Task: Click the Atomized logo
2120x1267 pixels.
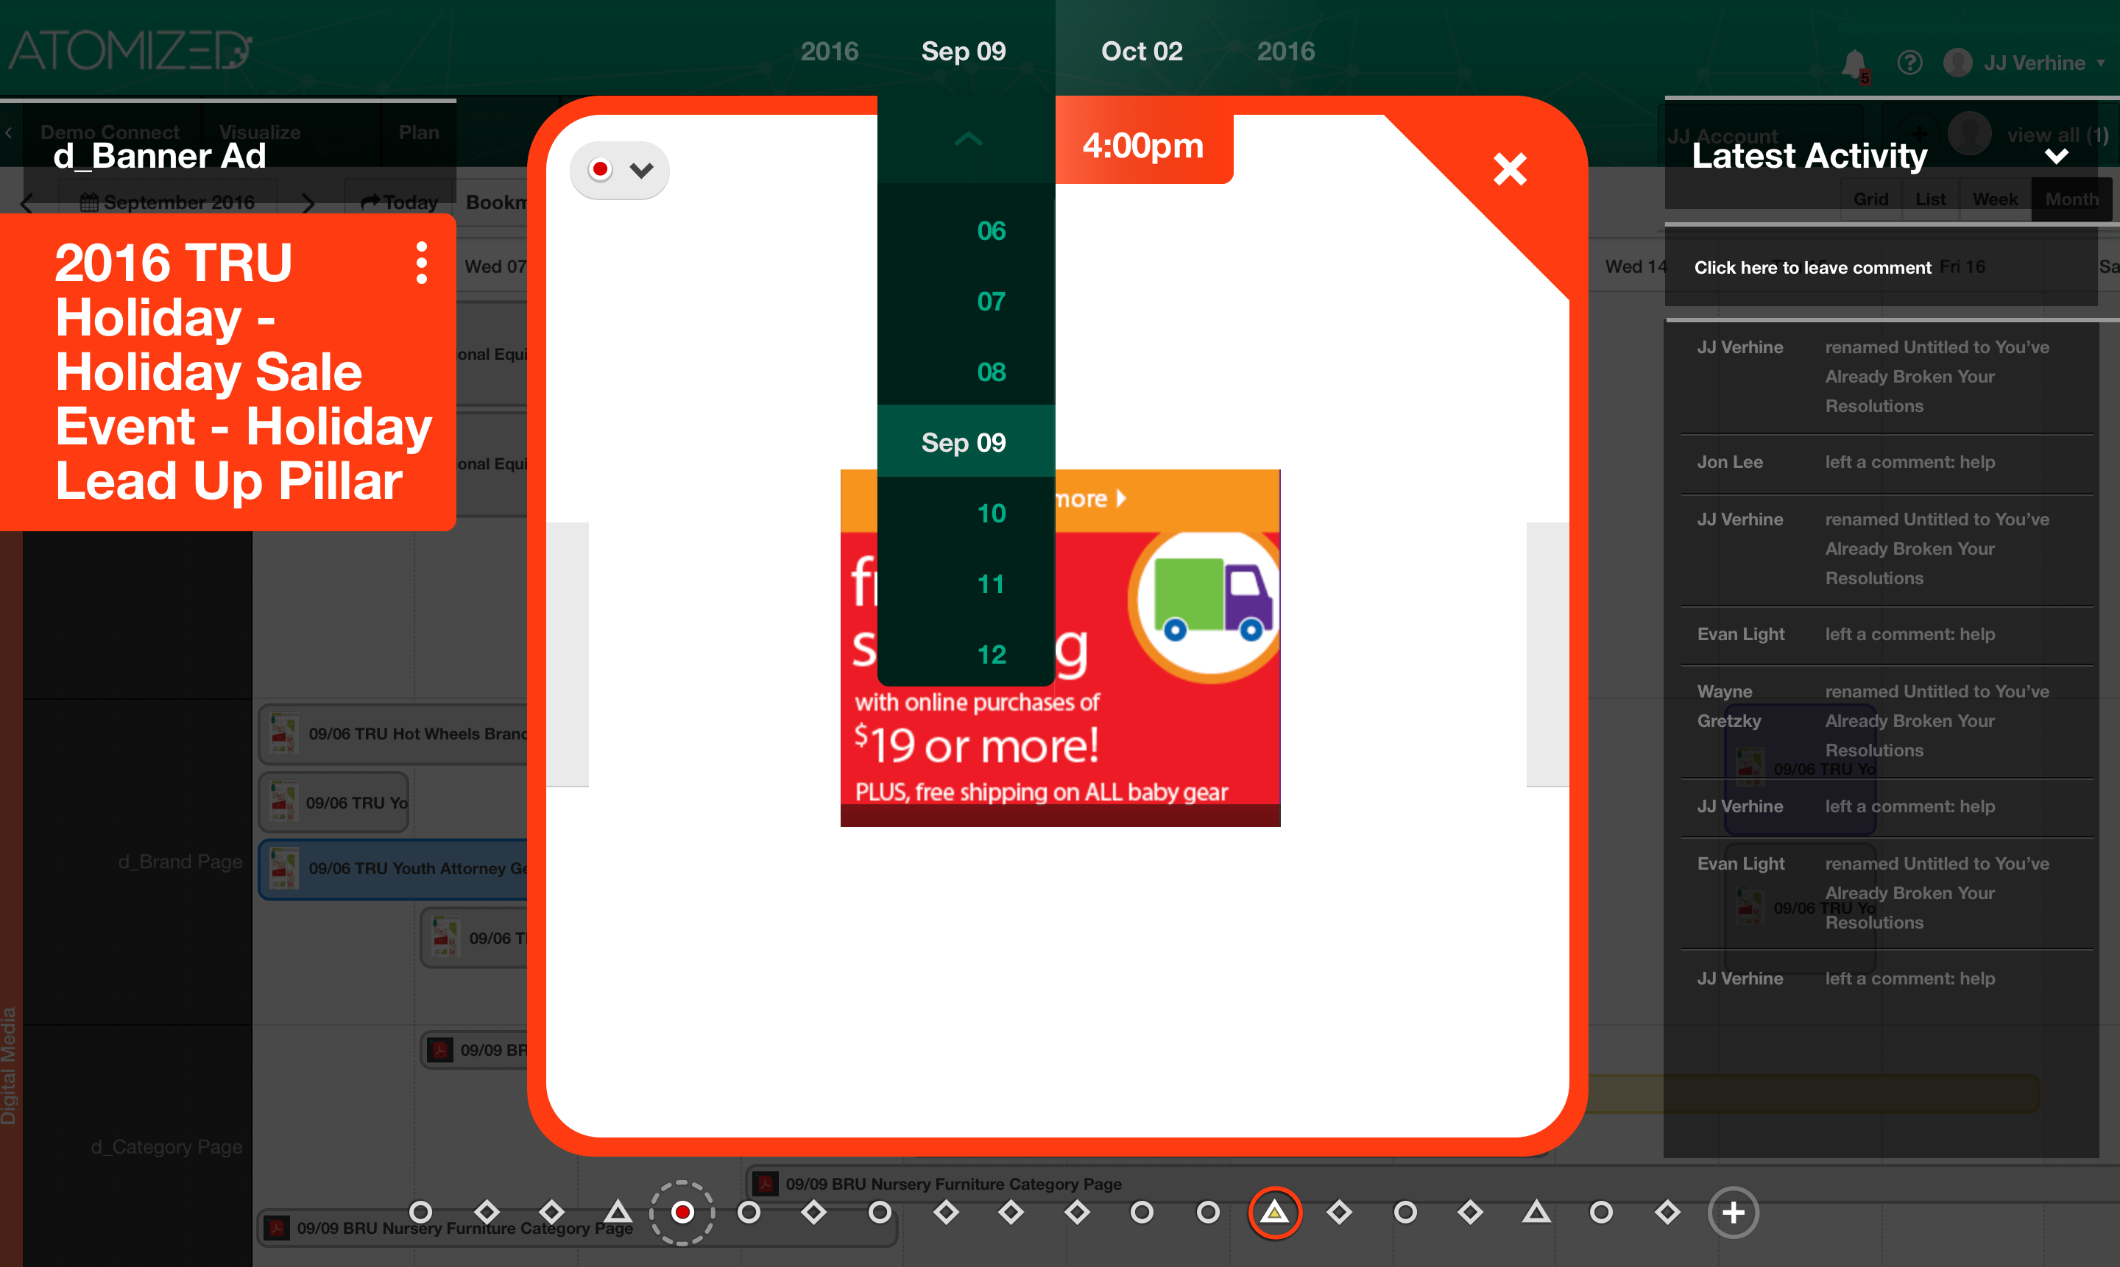Action: click(x=130, y=50)
